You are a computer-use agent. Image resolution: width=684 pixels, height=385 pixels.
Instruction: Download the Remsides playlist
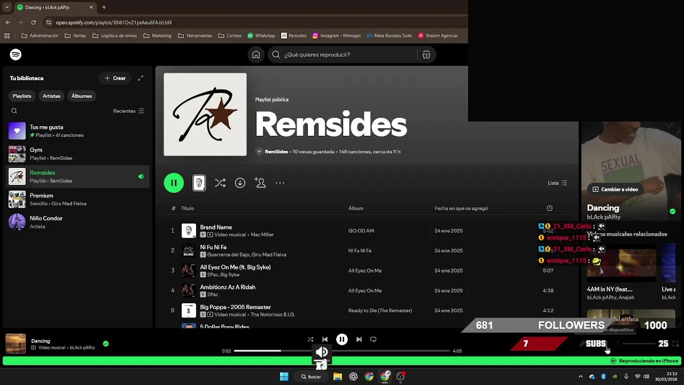click(240, 183)
